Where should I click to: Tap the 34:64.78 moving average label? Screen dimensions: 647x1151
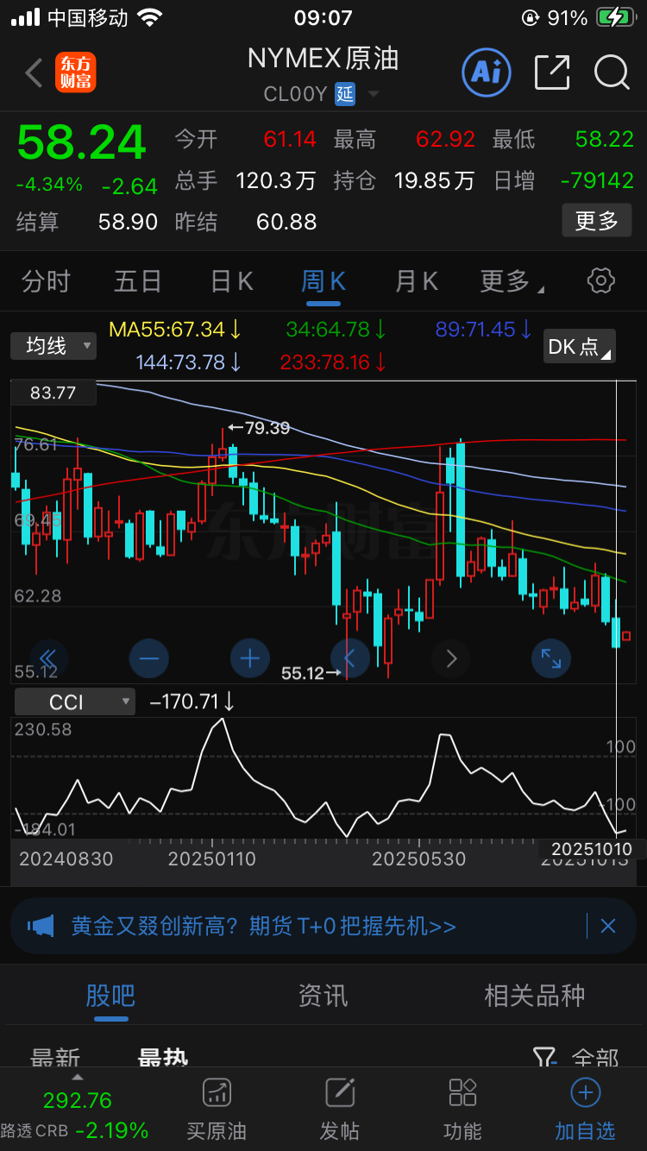[336, 329]
